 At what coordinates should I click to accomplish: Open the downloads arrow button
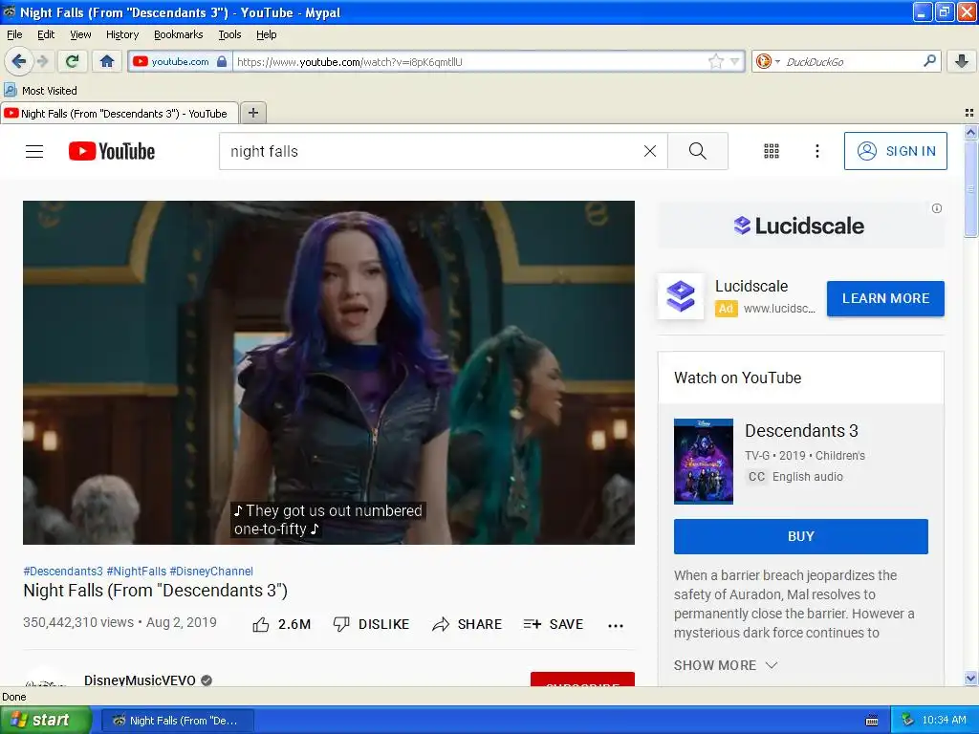tap(962, 61)
